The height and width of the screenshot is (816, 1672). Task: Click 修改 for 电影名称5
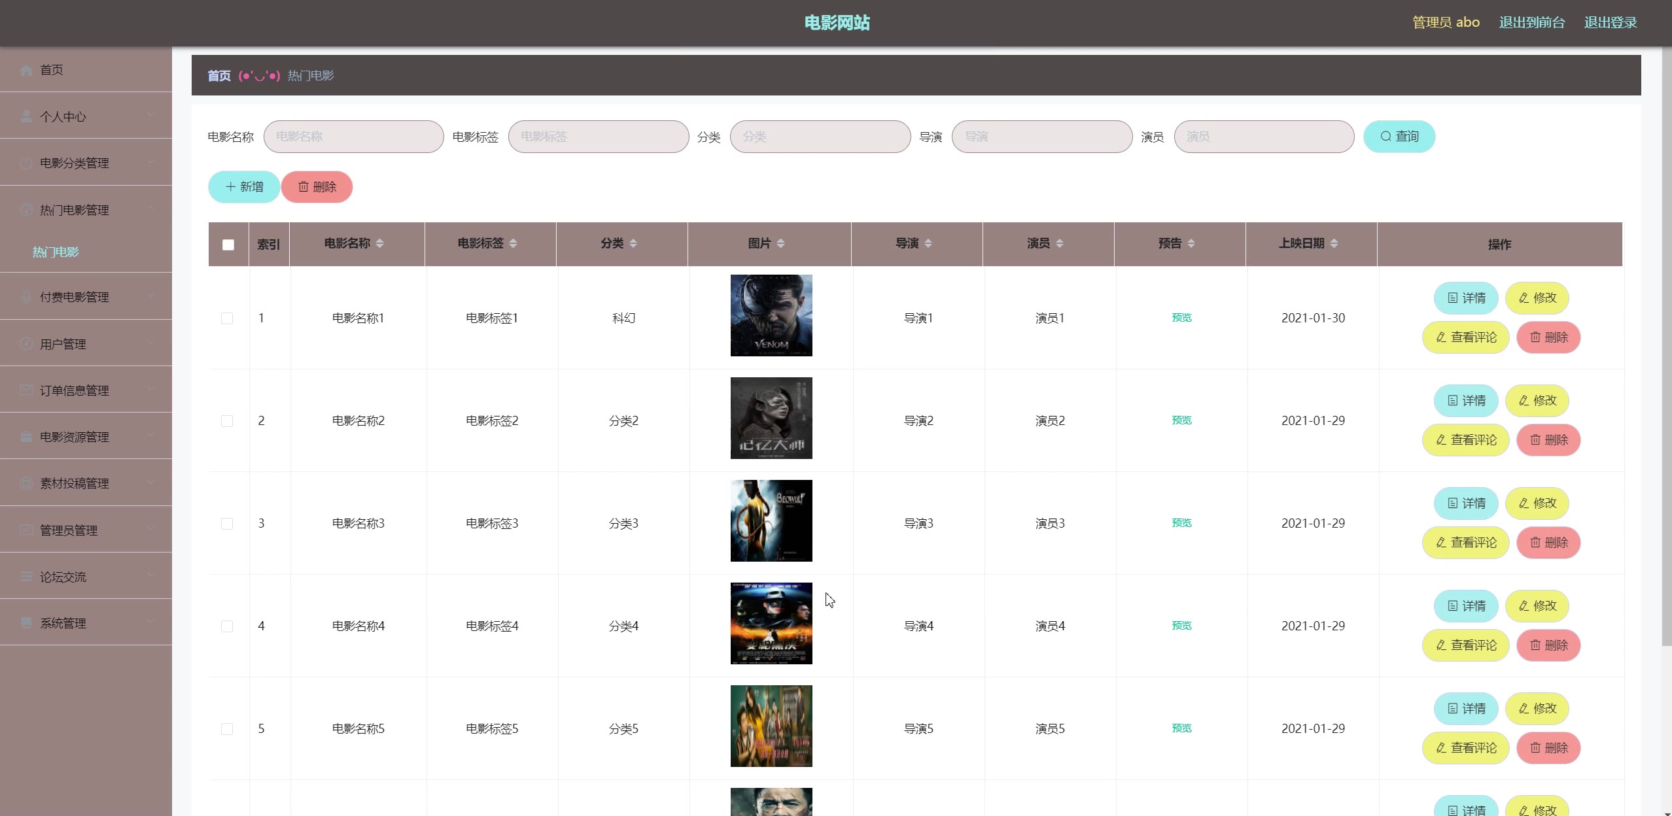(x=1537, y=709)
